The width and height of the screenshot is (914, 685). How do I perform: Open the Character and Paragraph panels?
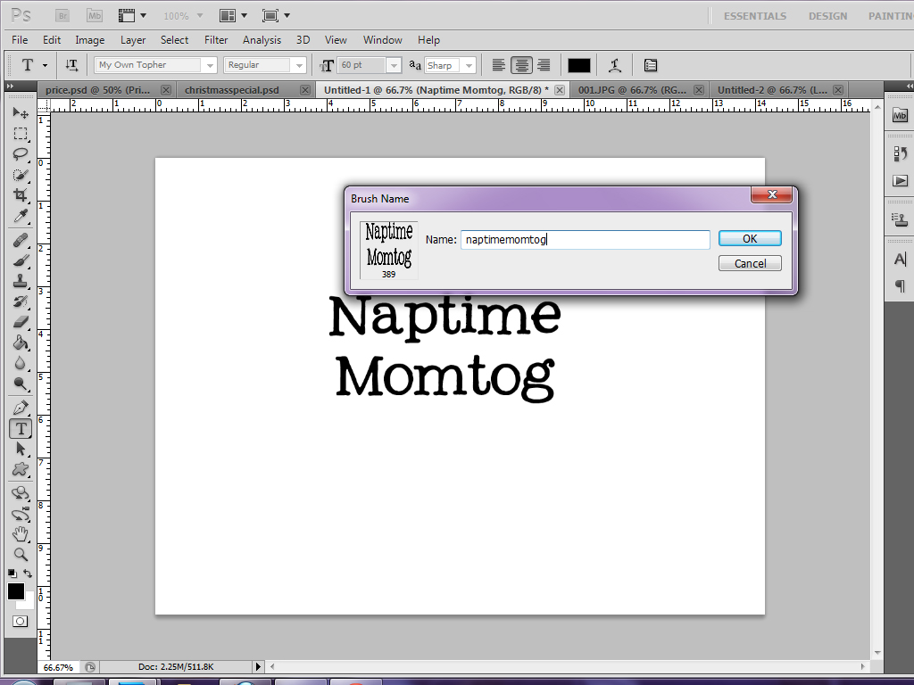coord(651,65)
